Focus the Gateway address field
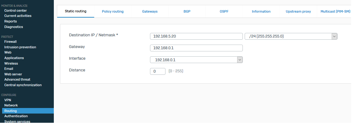Screen dimensions: 352x124 (196, 48)
